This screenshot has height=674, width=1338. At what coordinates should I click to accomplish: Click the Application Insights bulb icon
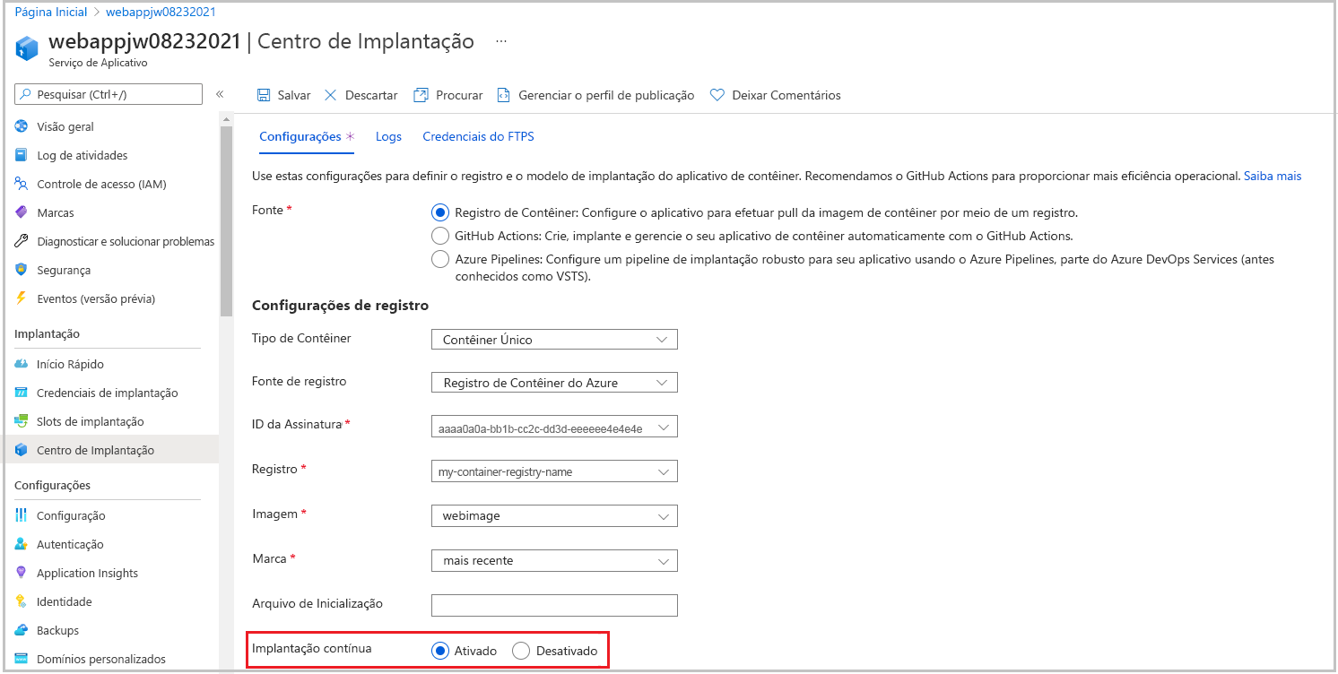point(22,573)
